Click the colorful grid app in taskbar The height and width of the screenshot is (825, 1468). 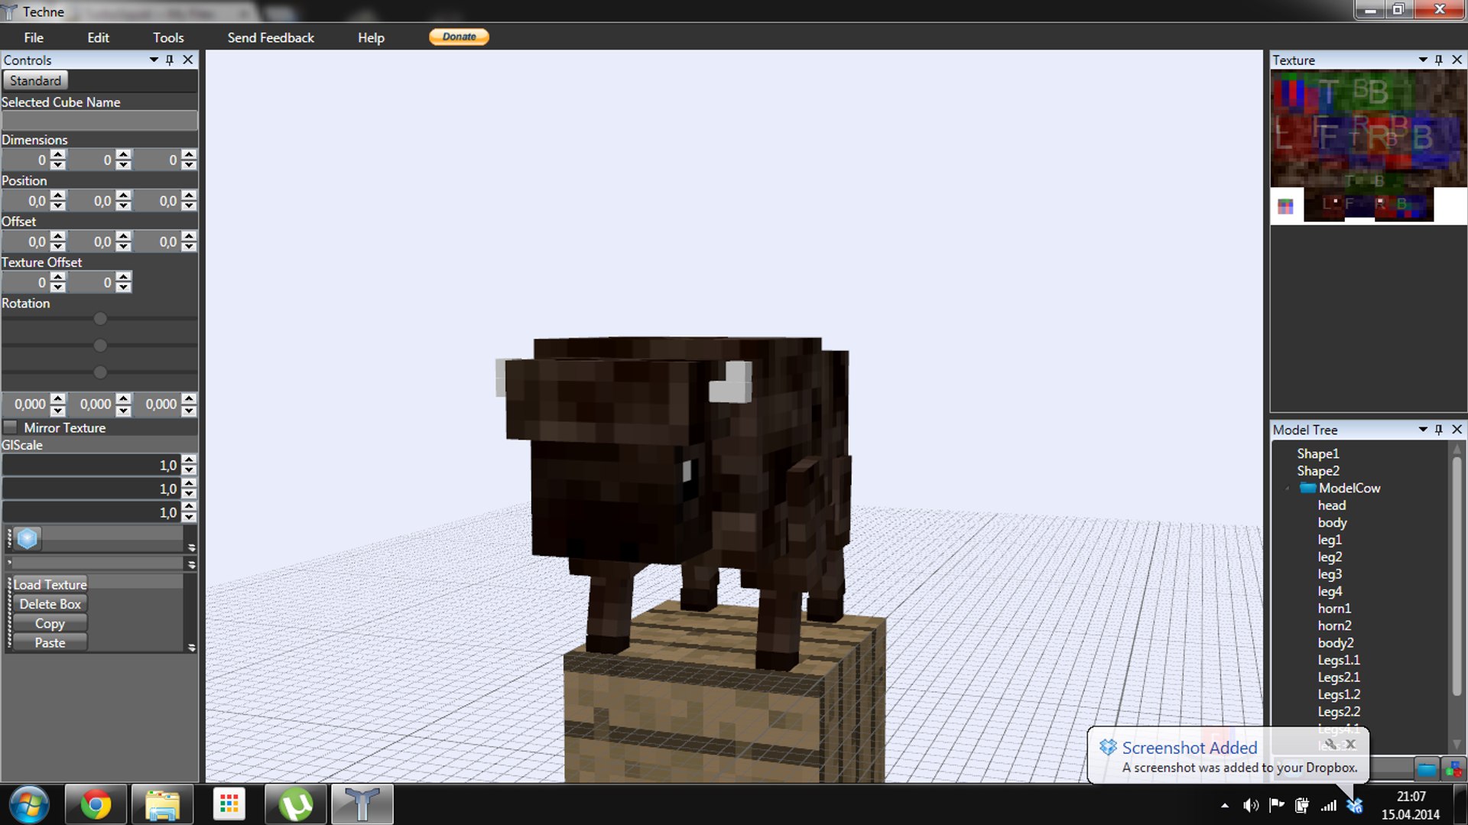pyautogui.click(x=229, y=804)
